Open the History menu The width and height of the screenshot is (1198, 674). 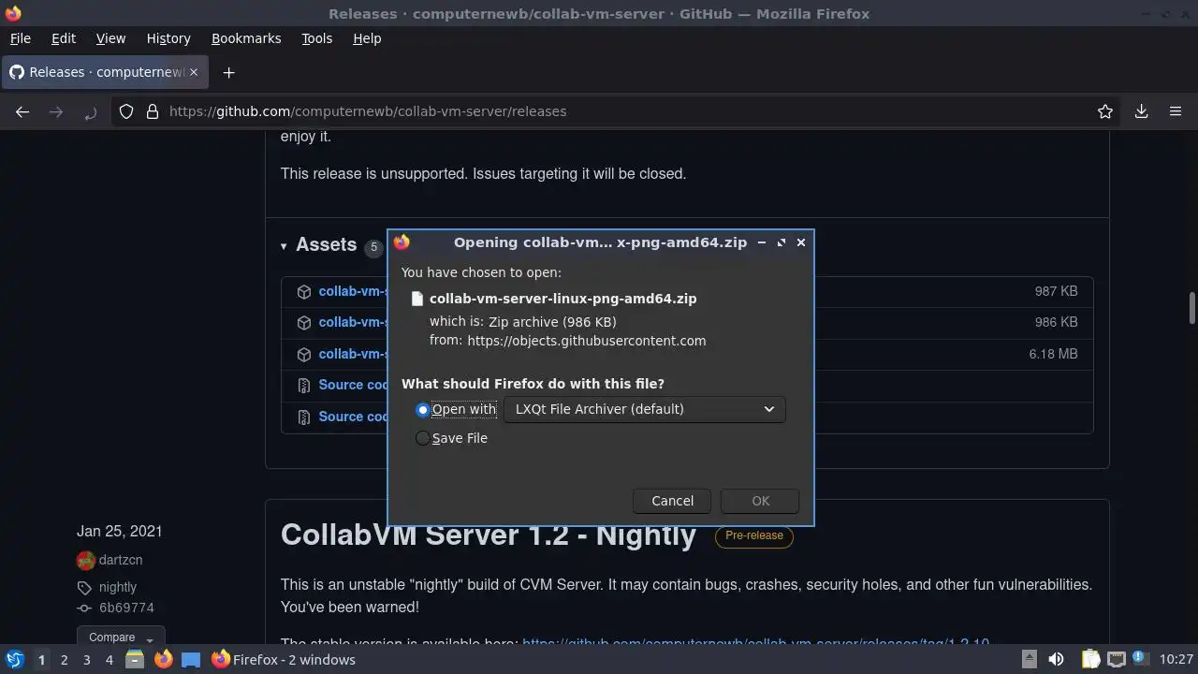168,38
